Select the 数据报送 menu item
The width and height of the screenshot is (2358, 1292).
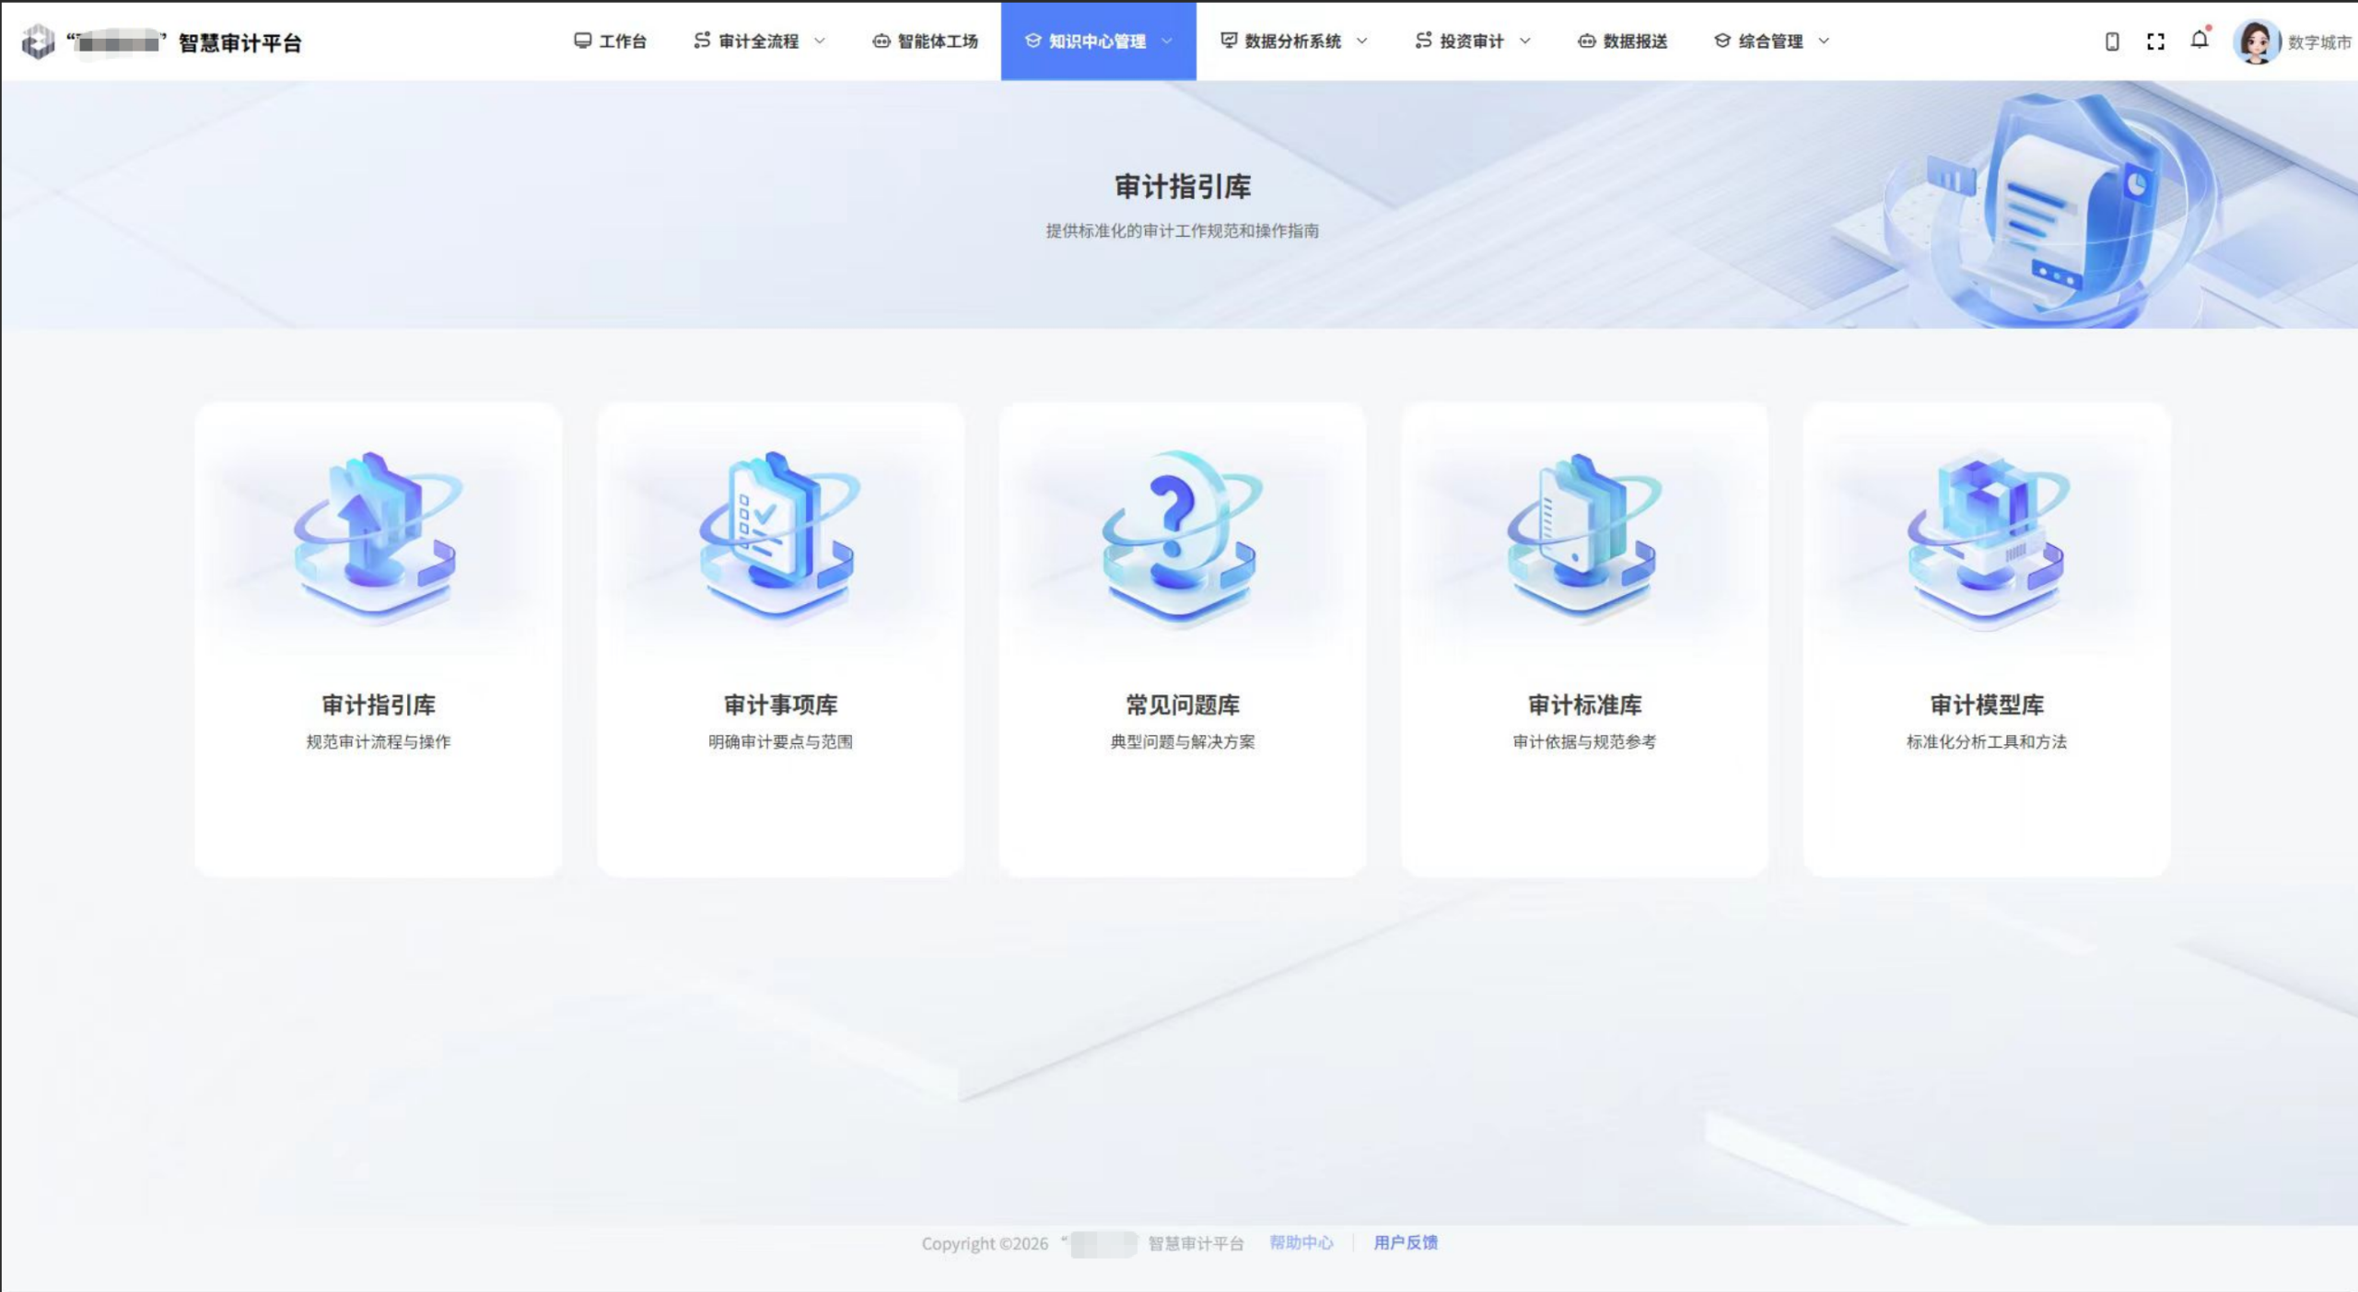pos(1623,41)
